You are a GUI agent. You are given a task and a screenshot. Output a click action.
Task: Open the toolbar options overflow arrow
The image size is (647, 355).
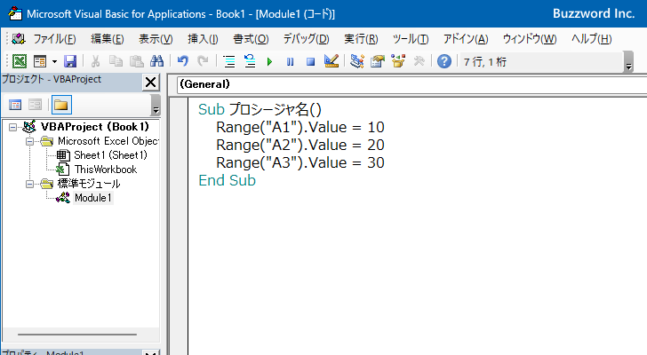click(628, 62)
